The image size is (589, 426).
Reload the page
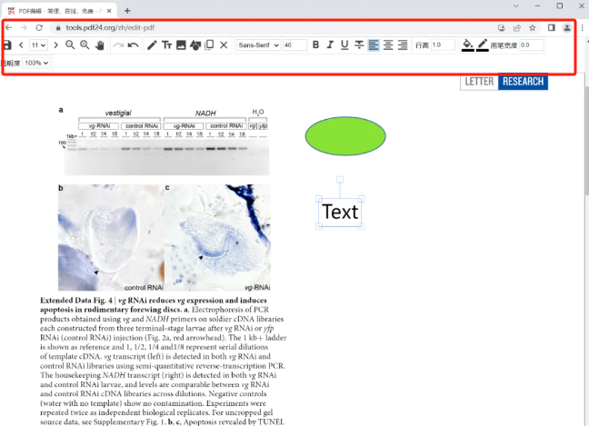pyautogui.click(x=39, y=28)
